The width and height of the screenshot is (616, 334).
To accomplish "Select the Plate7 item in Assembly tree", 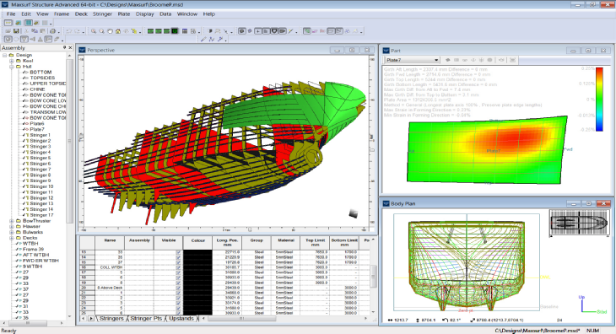I will [37, 129].
